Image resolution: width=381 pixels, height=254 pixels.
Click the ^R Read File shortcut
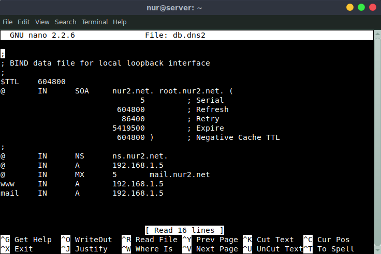point(150,240)
